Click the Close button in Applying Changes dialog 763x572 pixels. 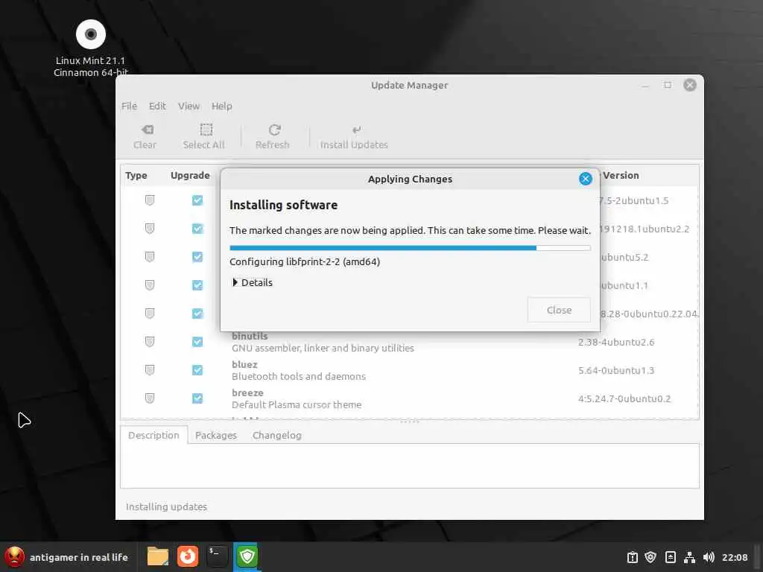(x=559, y=310)
